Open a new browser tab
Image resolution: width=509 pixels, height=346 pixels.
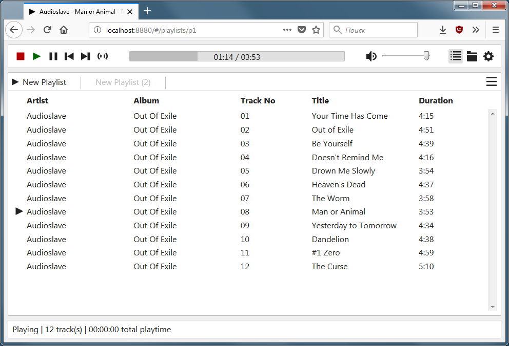[147, 11]
